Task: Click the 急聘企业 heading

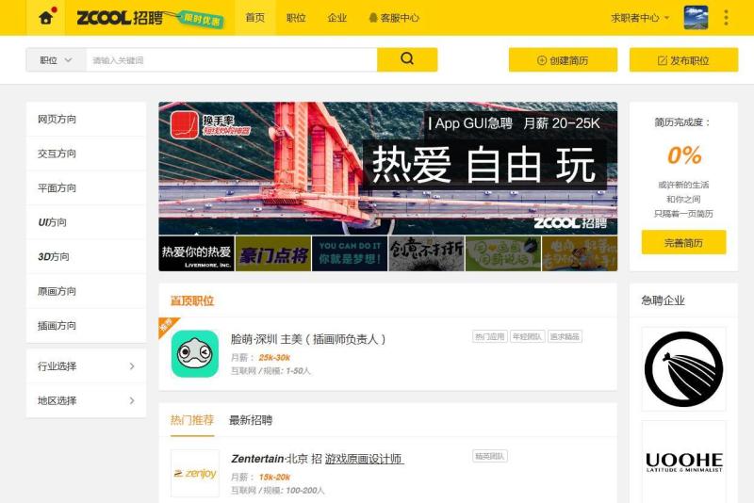Action: (663, 300)
